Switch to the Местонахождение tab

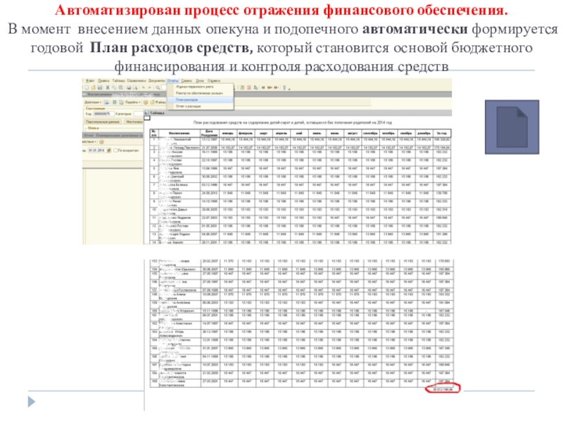tap(134, 122)
